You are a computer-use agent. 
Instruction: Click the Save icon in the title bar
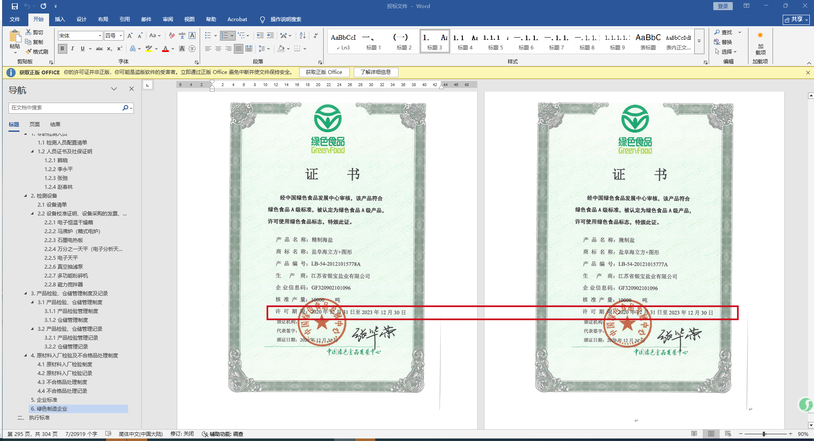click(x=15, y=6)
